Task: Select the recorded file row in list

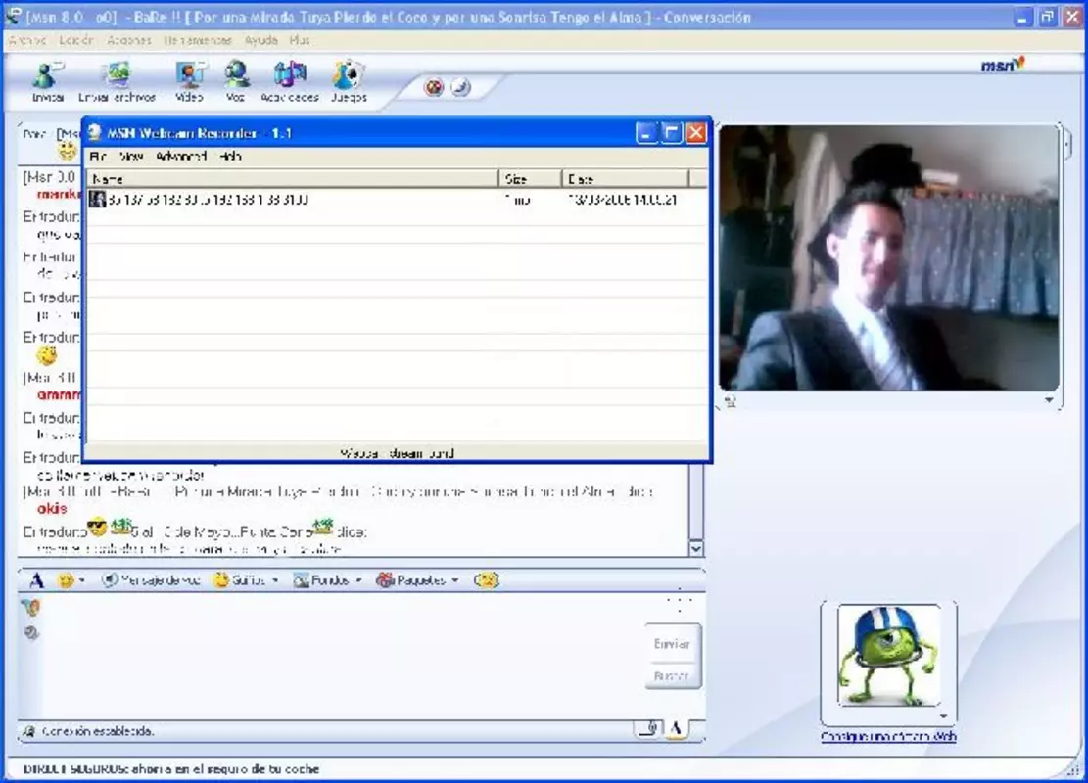Action: (x=397, y=200)
